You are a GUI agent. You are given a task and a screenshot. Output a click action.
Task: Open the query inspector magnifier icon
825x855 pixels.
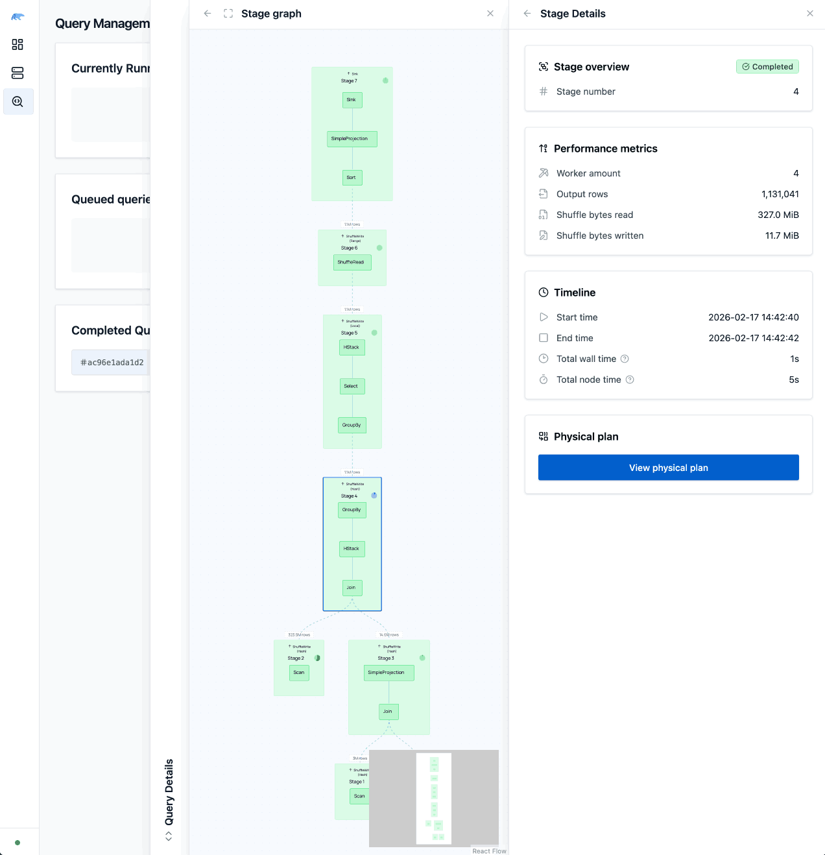coord(18,101)
